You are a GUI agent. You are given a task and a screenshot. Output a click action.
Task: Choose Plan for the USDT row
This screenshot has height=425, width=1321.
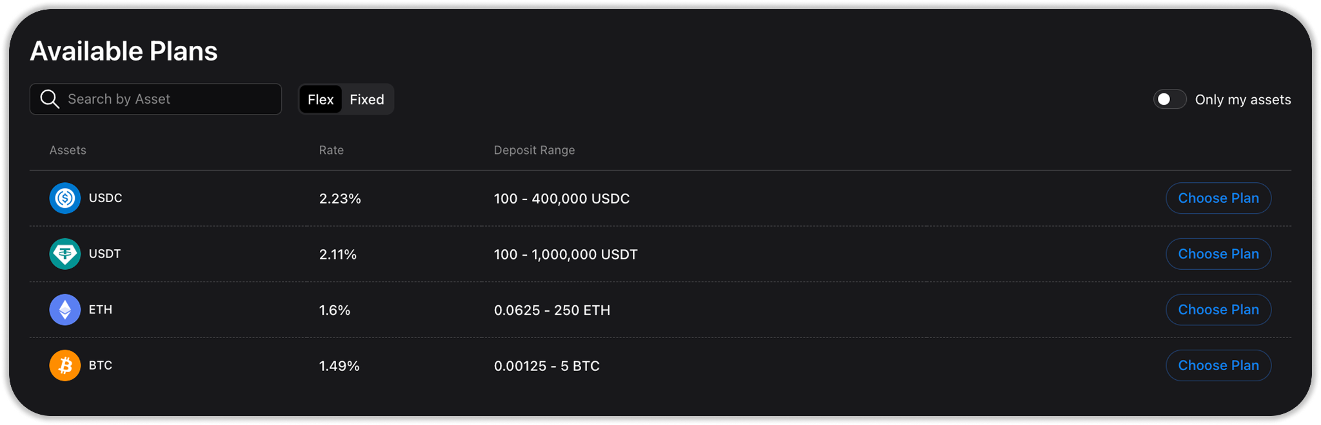coord(1218,254)
